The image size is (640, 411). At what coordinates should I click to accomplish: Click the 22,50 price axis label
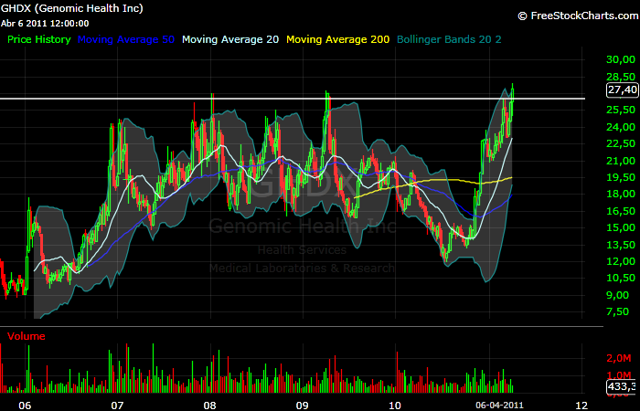tap(621, 143)
